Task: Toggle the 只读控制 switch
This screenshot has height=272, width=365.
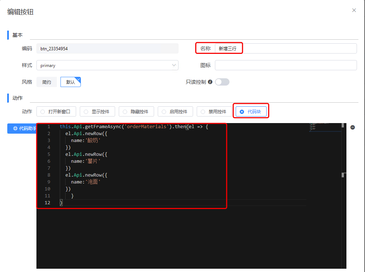Action: click(x=222, y=82)
